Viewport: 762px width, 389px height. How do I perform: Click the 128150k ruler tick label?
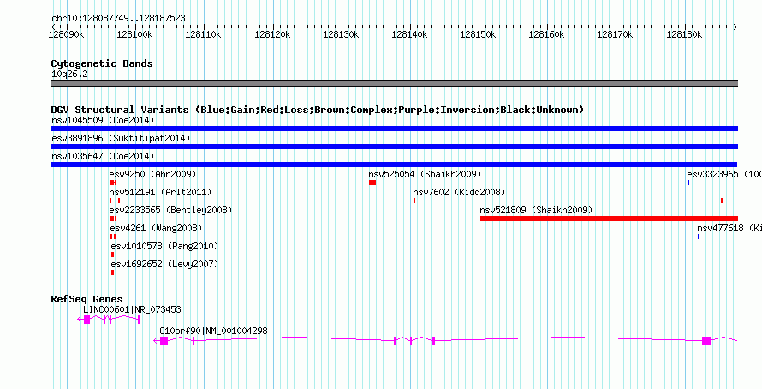[478, 34]
